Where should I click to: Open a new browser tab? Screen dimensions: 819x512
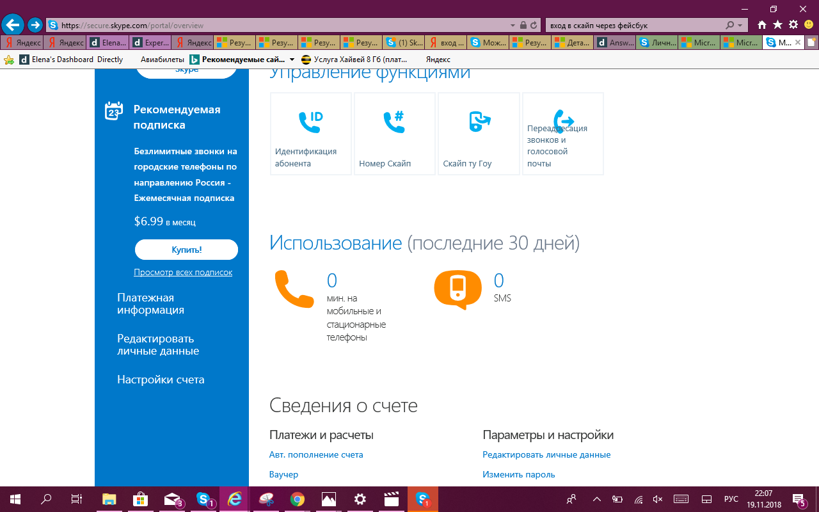pos(812,43)
